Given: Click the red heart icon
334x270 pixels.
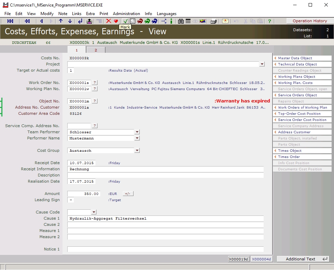Looking at the screenshot, I should (116, 21).
